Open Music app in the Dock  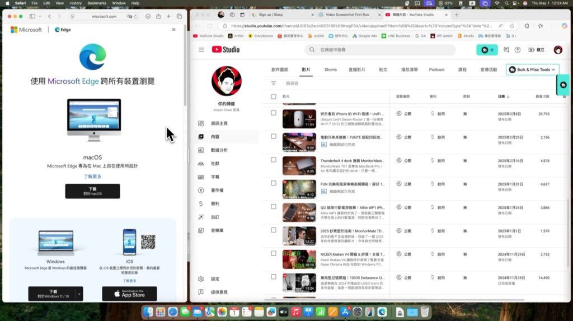pyautogui.click(x=296, y=312)
